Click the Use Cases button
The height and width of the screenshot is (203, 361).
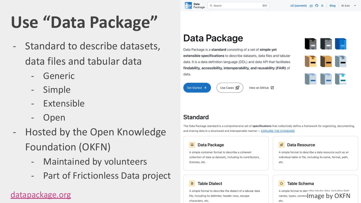[230, 88]
